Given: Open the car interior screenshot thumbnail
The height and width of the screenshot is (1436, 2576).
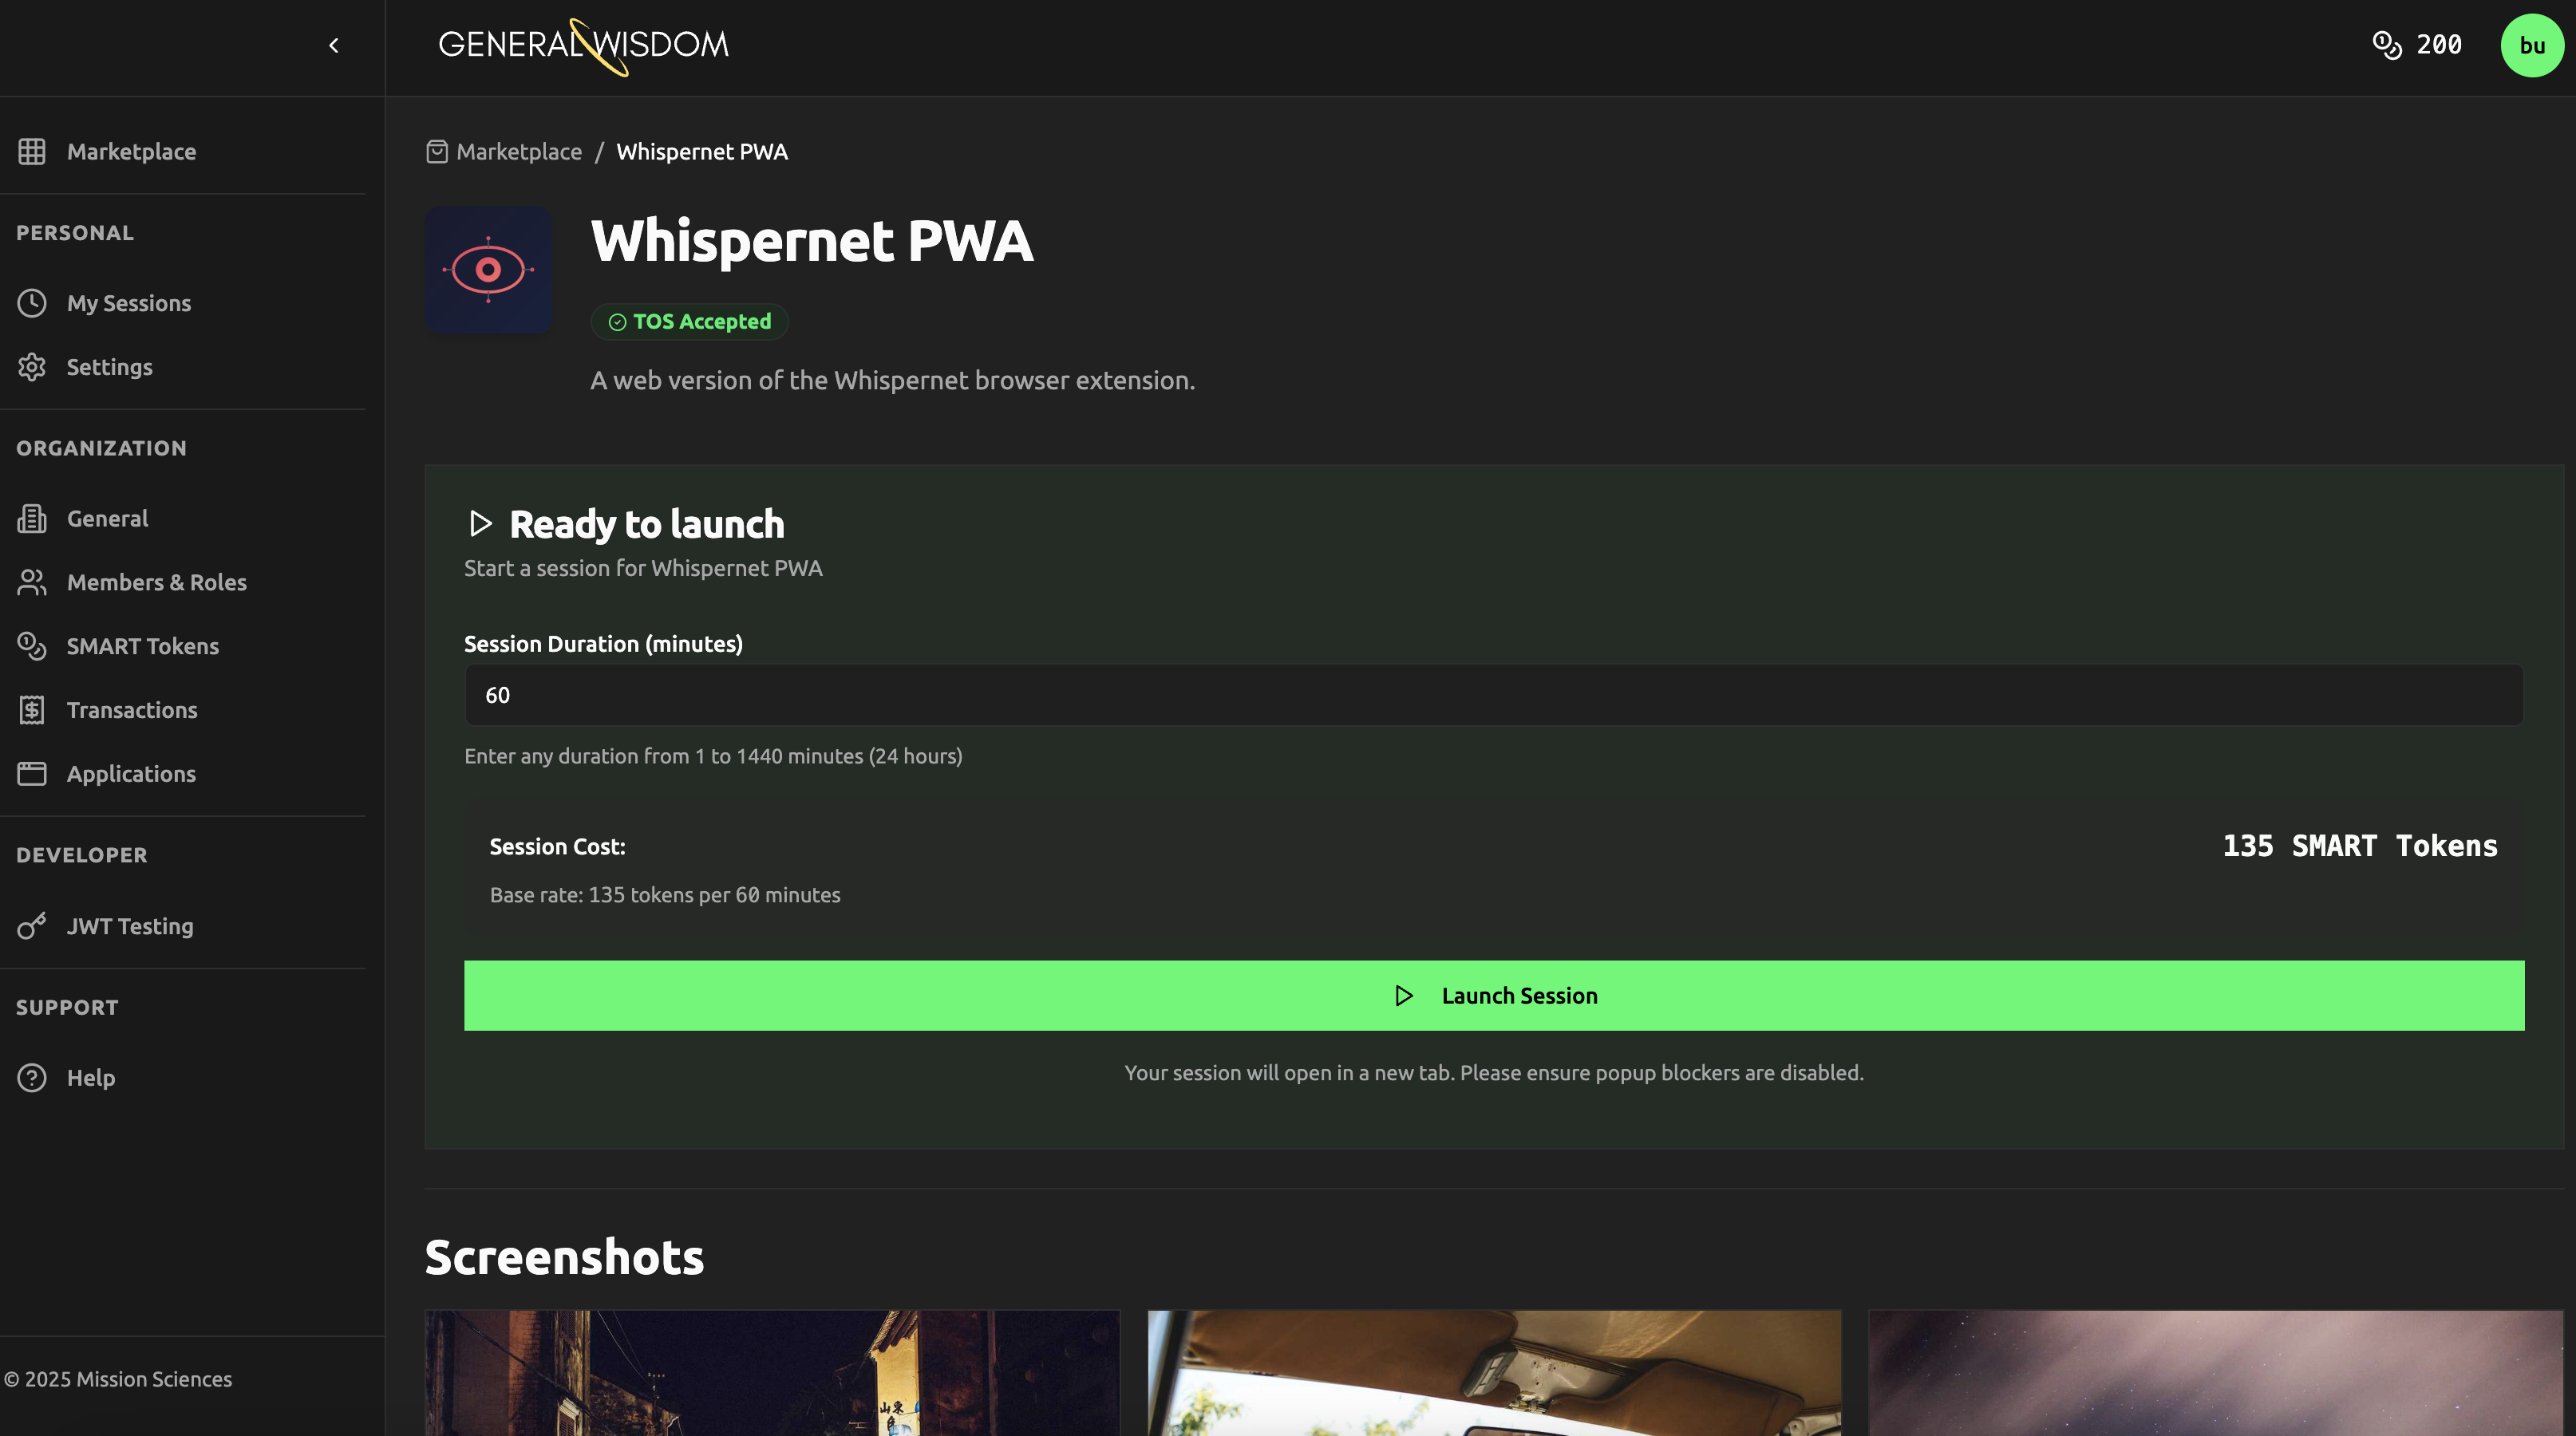Looking at the screenshot, I should tap(1494, 1373).
